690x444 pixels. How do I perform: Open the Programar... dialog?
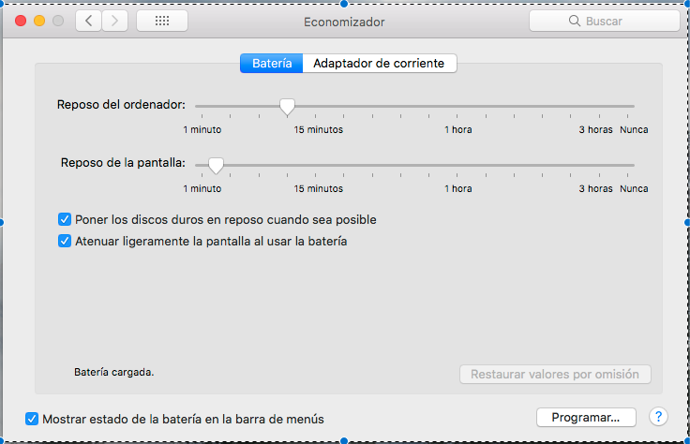[x=586, y=417]
